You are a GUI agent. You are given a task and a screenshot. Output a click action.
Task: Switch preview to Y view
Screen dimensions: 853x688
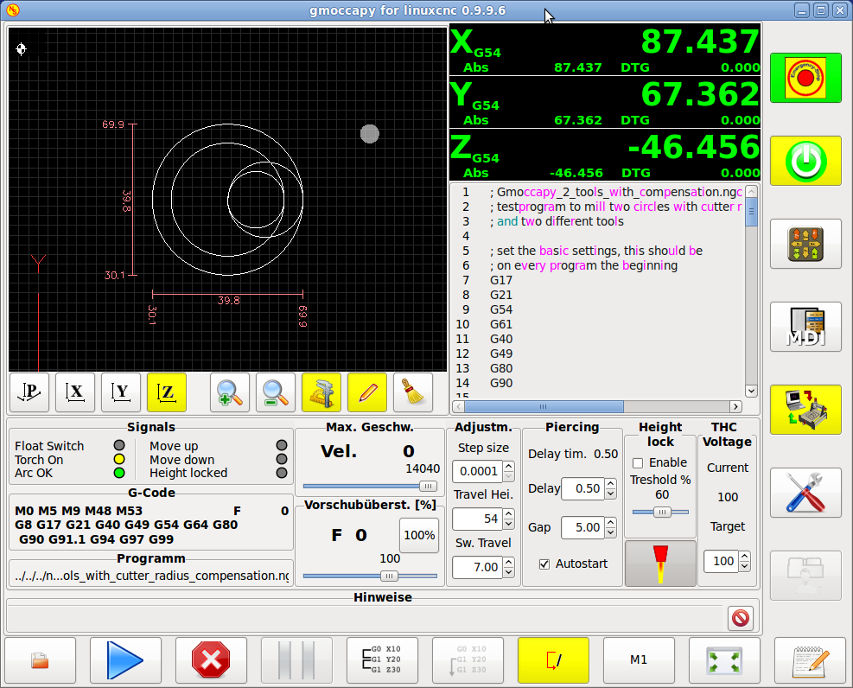[x=121, y=392]
